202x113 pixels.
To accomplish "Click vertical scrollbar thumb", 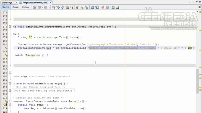I will tap(197, 81).
